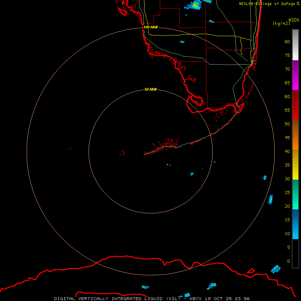Pick the green segment of the color bar
The image size is (301, 301).
[x=295, y=194]
